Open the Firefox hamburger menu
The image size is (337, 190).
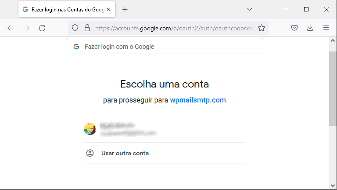(326, 28)
